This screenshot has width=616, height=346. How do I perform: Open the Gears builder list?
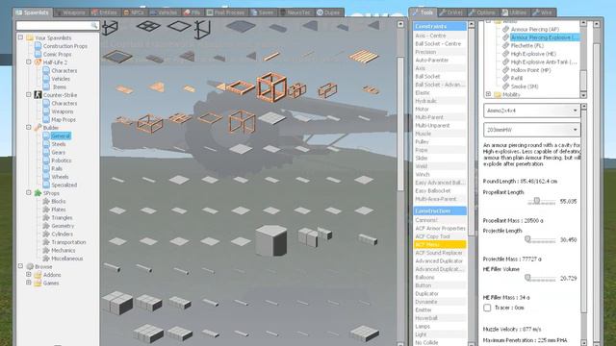58,152
